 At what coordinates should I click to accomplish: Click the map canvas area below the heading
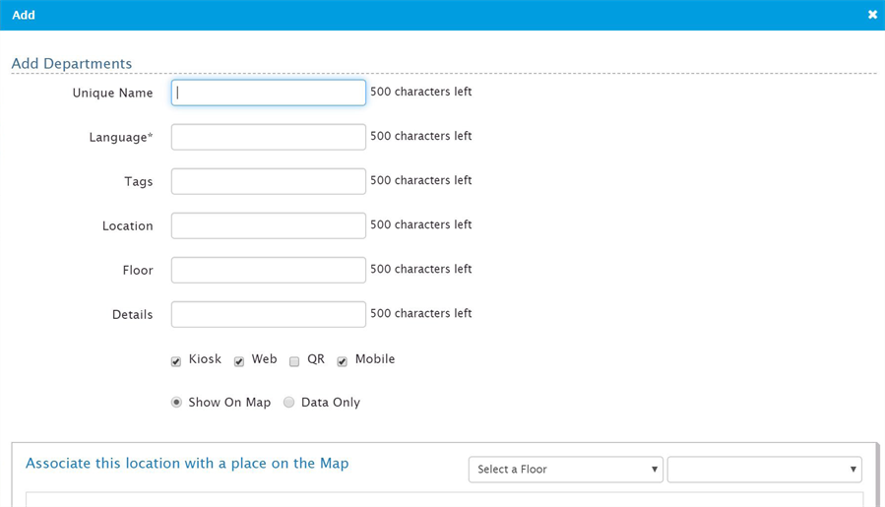point(444,500)
